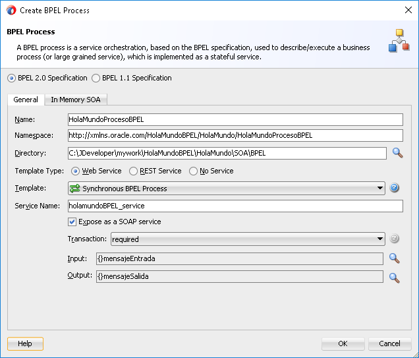The image size is (419, 358).
Task: Click the Transaction help icon
Action: [x=394, y=239]
